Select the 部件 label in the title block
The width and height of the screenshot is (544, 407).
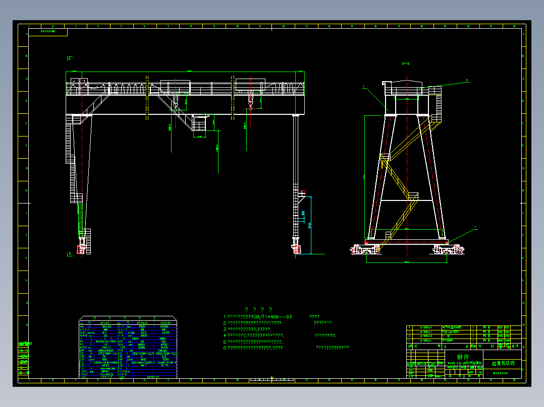[x=463, y=357]
